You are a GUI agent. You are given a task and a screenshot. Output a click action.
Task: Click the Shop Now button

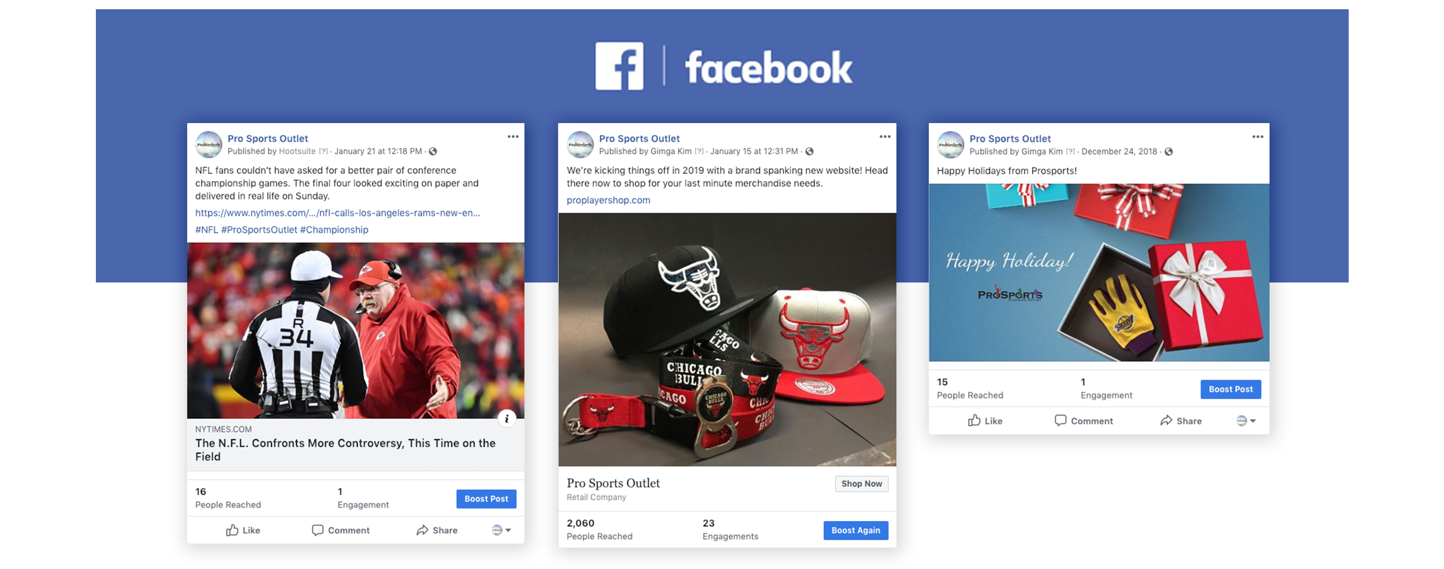point(861,484)
